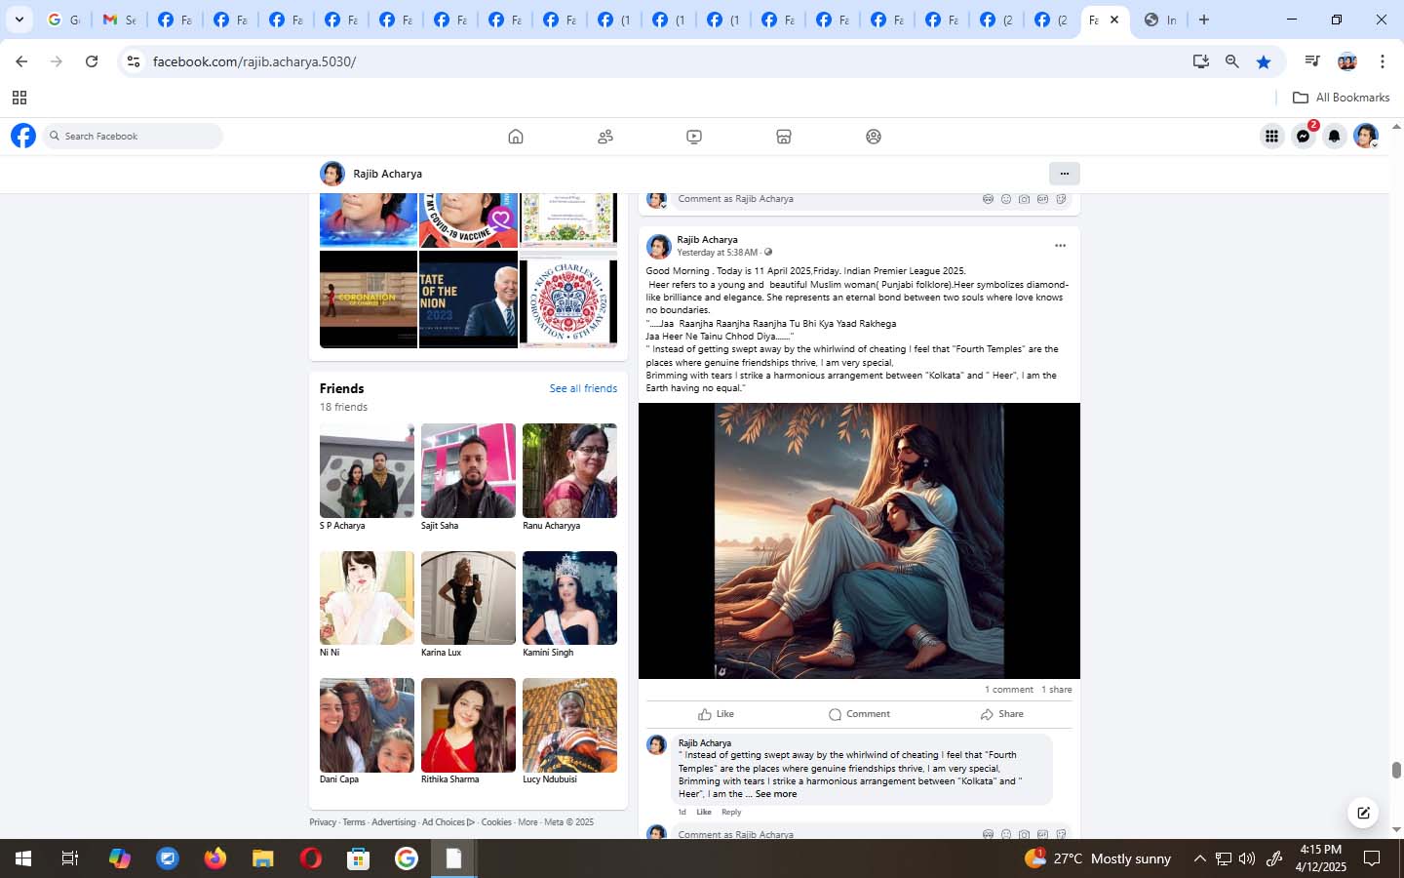Open the Video icon in Facebook navigation
The image size is (1404, 878).
(694, 137)
